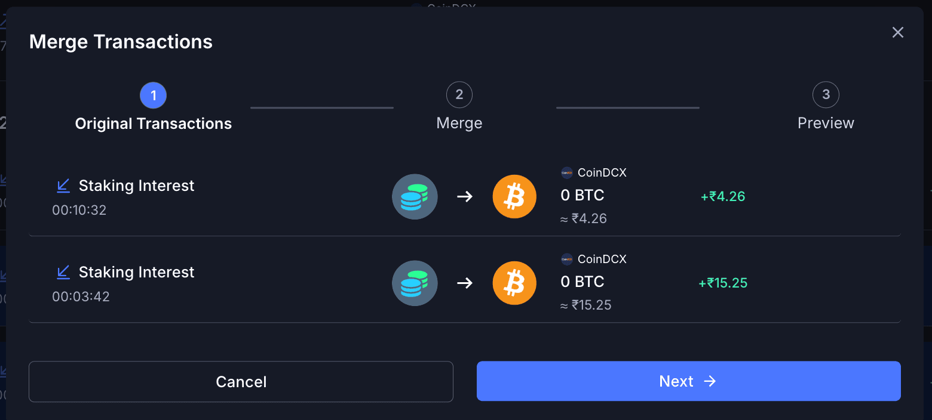932x420 pixels.
Task: Click the arrow icon inside the Next button
Action: [x=710, y=381]
